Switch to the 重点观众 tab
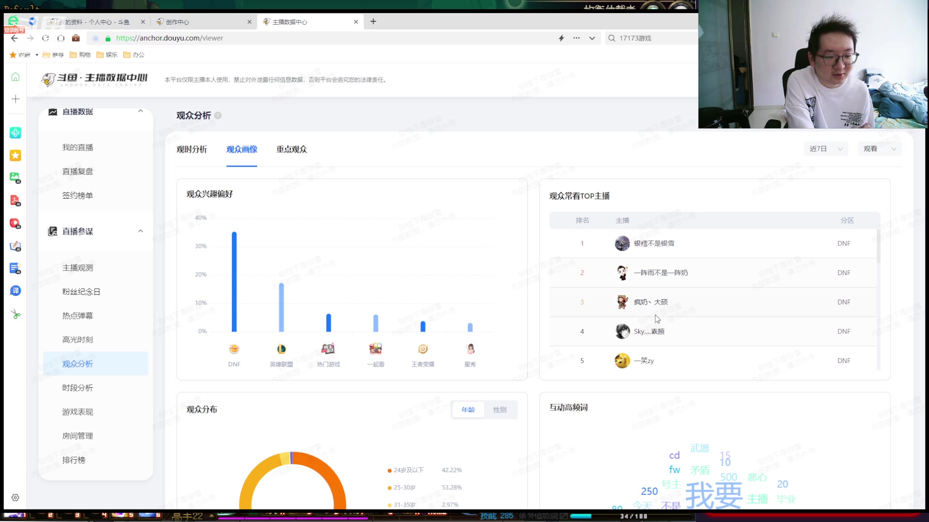Image resolution: width=929 pixels, height=522 pixels. tap(291, 149)
